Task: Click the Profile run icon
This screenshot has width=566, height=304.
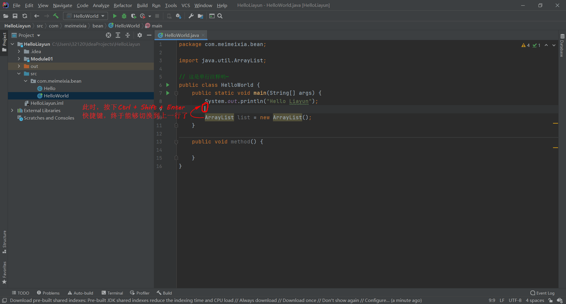Action: [x=143, y=16]
